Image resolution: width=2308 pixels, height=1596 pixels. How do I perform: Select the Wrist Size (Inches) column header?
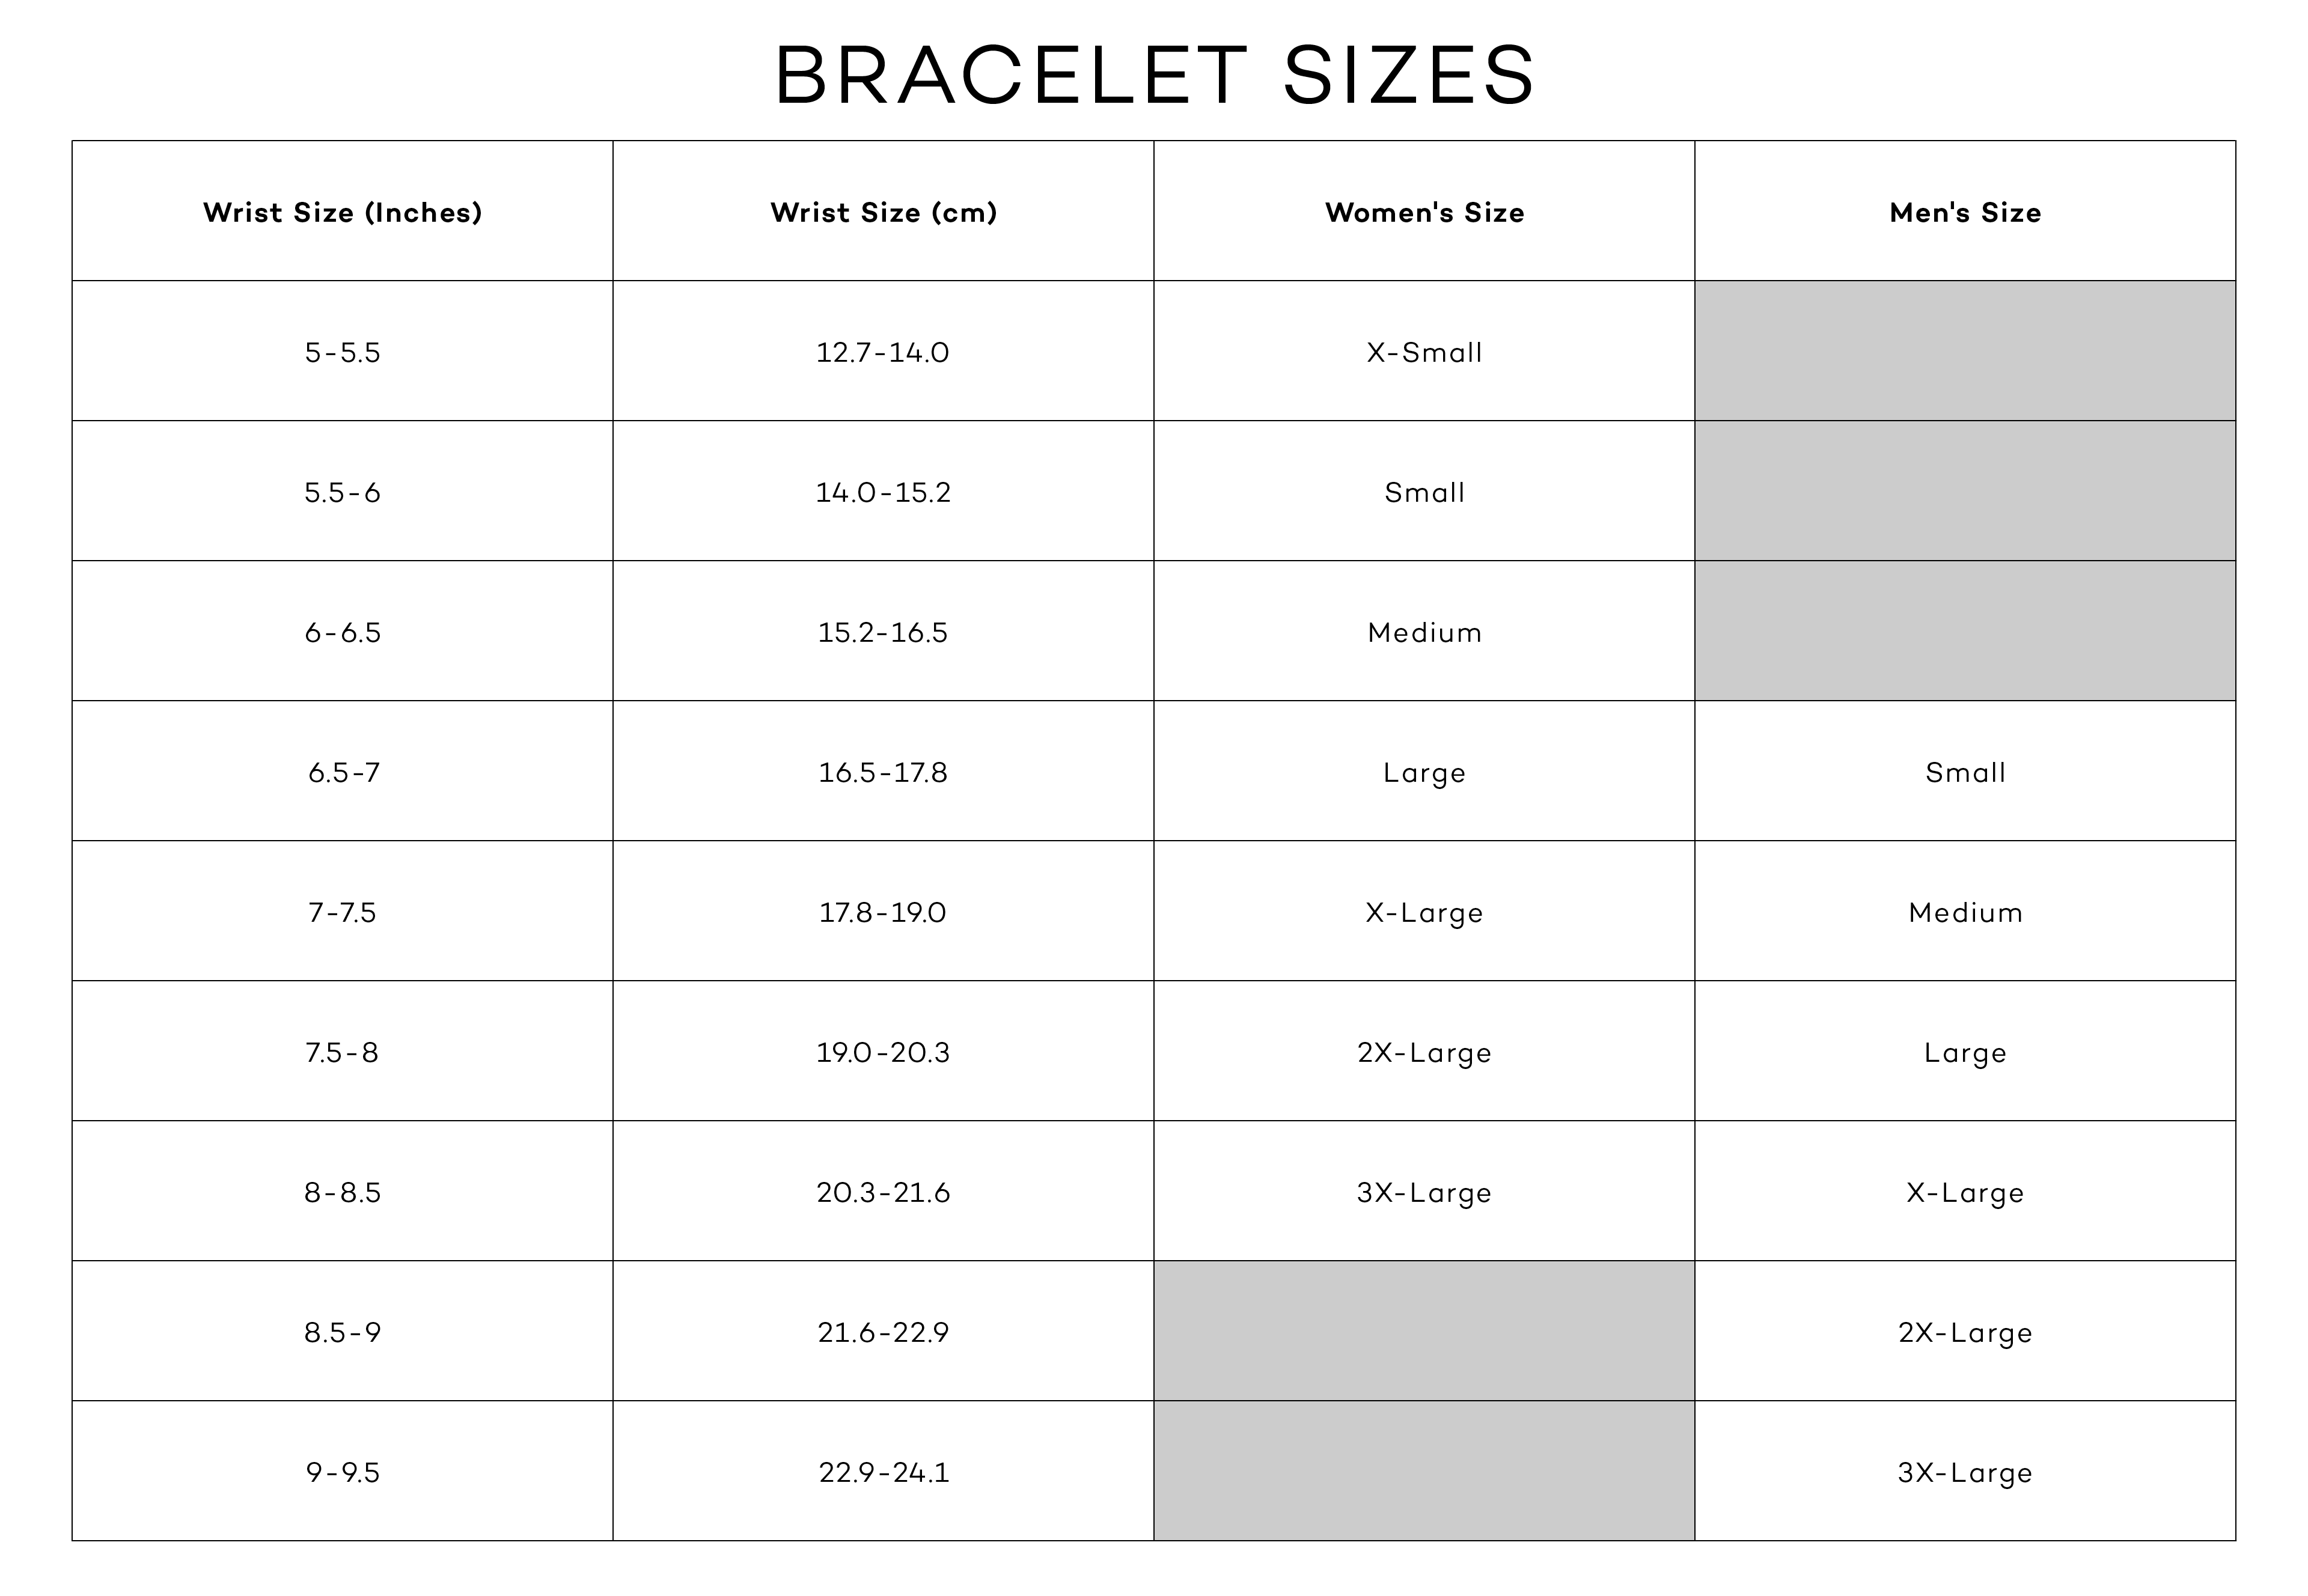tap(342, 212)
